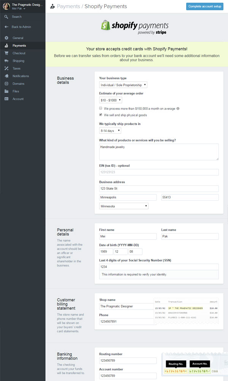Click the SSN last 4 digits field
This screenshot has width=228, height=381.
tap(159, 267)
